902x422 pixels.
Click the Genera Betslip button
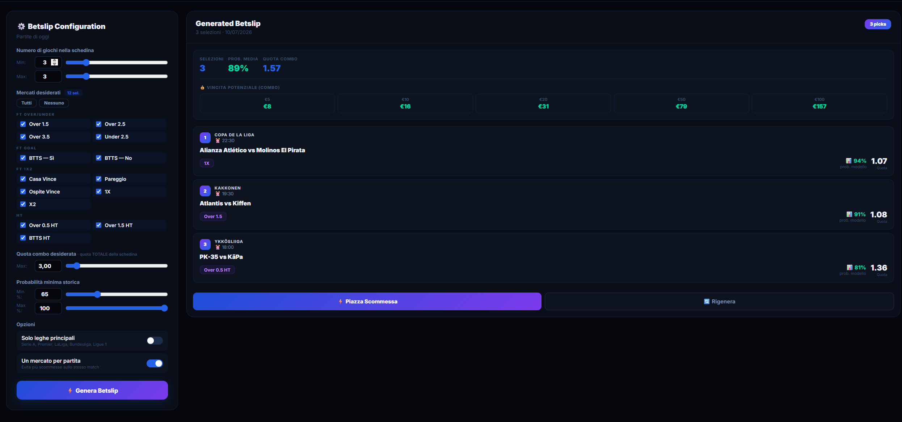point(92,390)
